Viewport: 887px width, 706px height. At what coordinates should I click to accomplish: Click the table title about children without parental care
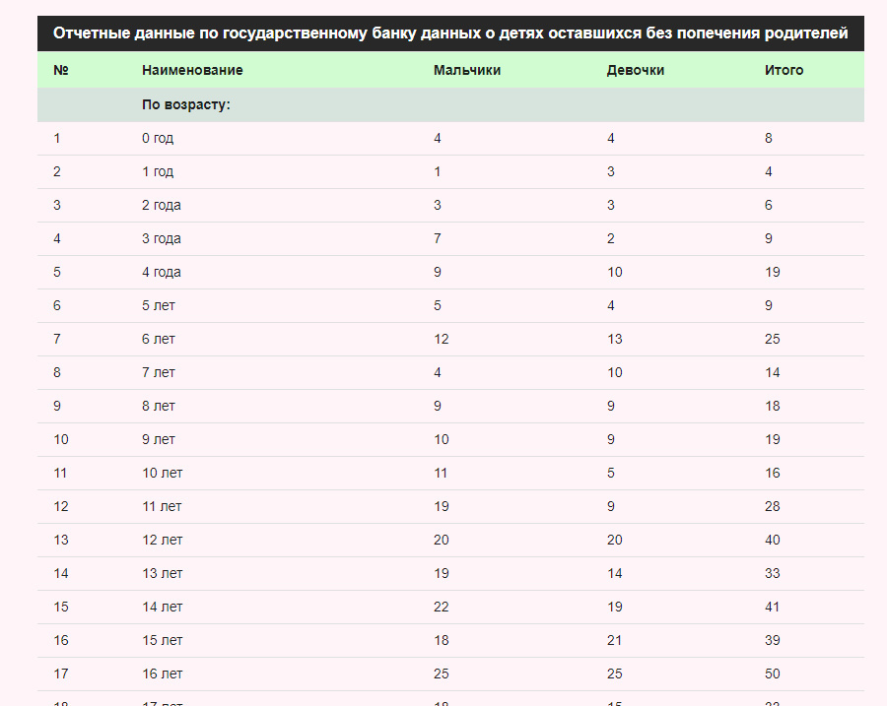tap(450, 33)
